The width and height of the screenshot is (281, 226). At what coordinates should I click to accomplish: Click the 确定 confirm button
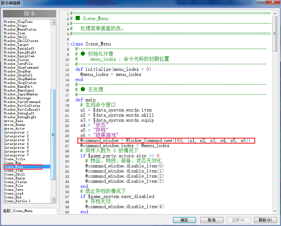click(184, 220)
